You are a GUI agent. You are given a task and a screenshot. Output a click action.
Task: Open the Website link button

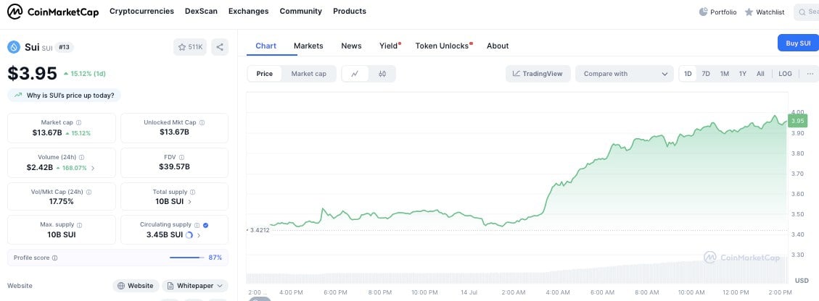point(136,286)
